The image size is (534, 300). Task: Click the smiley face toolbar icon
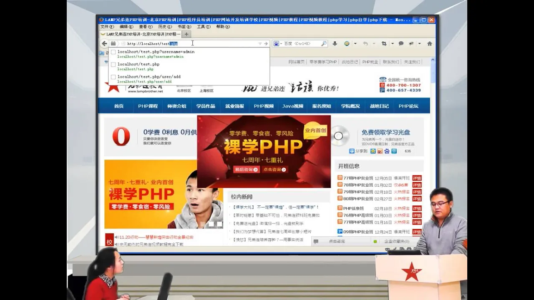(347, 43)
